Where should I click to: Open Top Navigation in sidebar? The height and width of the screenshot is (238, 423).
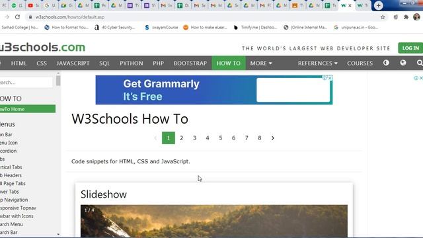(14, 200)
